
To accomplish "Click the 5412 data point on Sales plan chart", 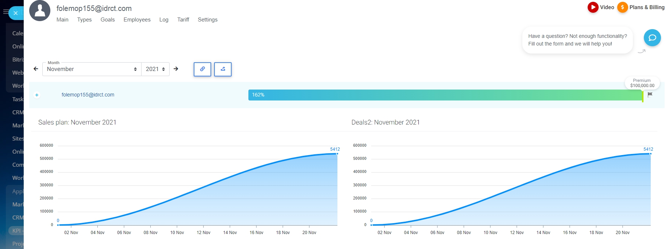I will [337, 154].
